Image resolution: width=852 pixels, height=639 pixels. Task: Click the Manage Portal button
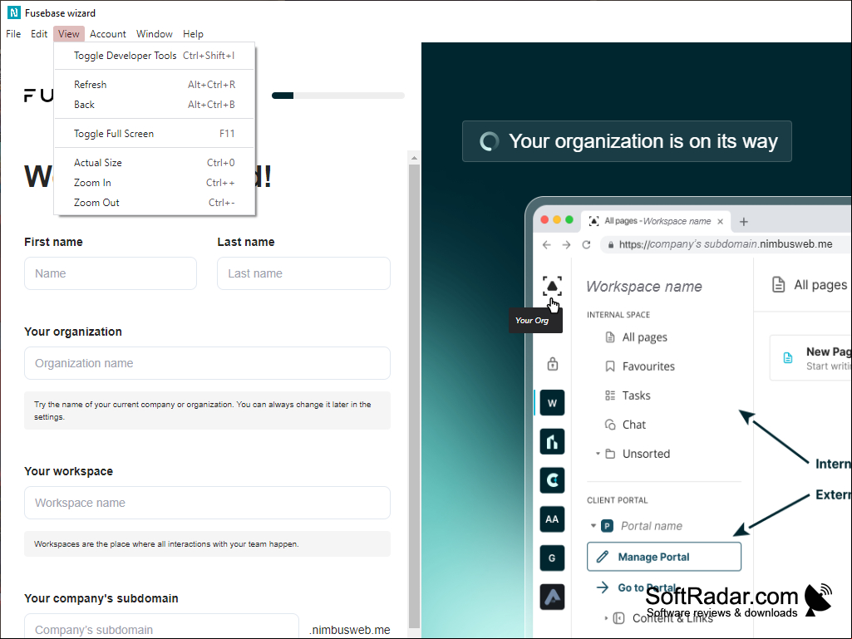664,557
